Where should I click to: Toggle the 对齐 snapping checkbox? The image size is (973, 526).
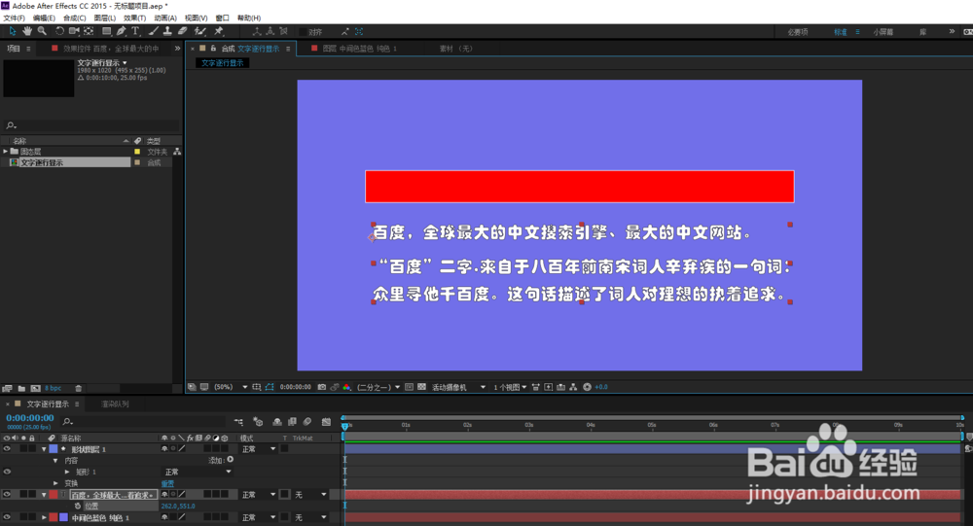coord(303,32)
